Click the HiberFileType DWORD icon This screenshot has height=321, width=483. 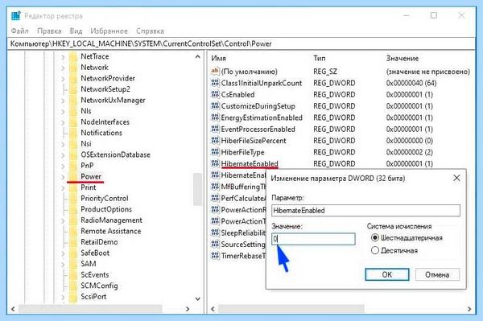[x=215, y=152]
